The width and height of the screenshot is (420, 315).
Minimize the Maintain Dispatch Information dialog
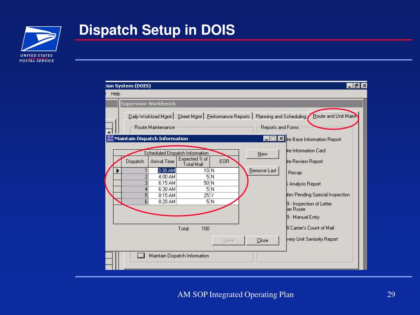tap(266, 139)
